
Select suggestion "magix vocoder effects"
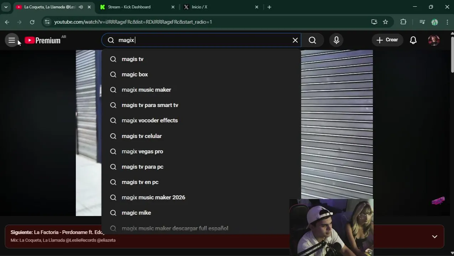(x=201, y=120)
